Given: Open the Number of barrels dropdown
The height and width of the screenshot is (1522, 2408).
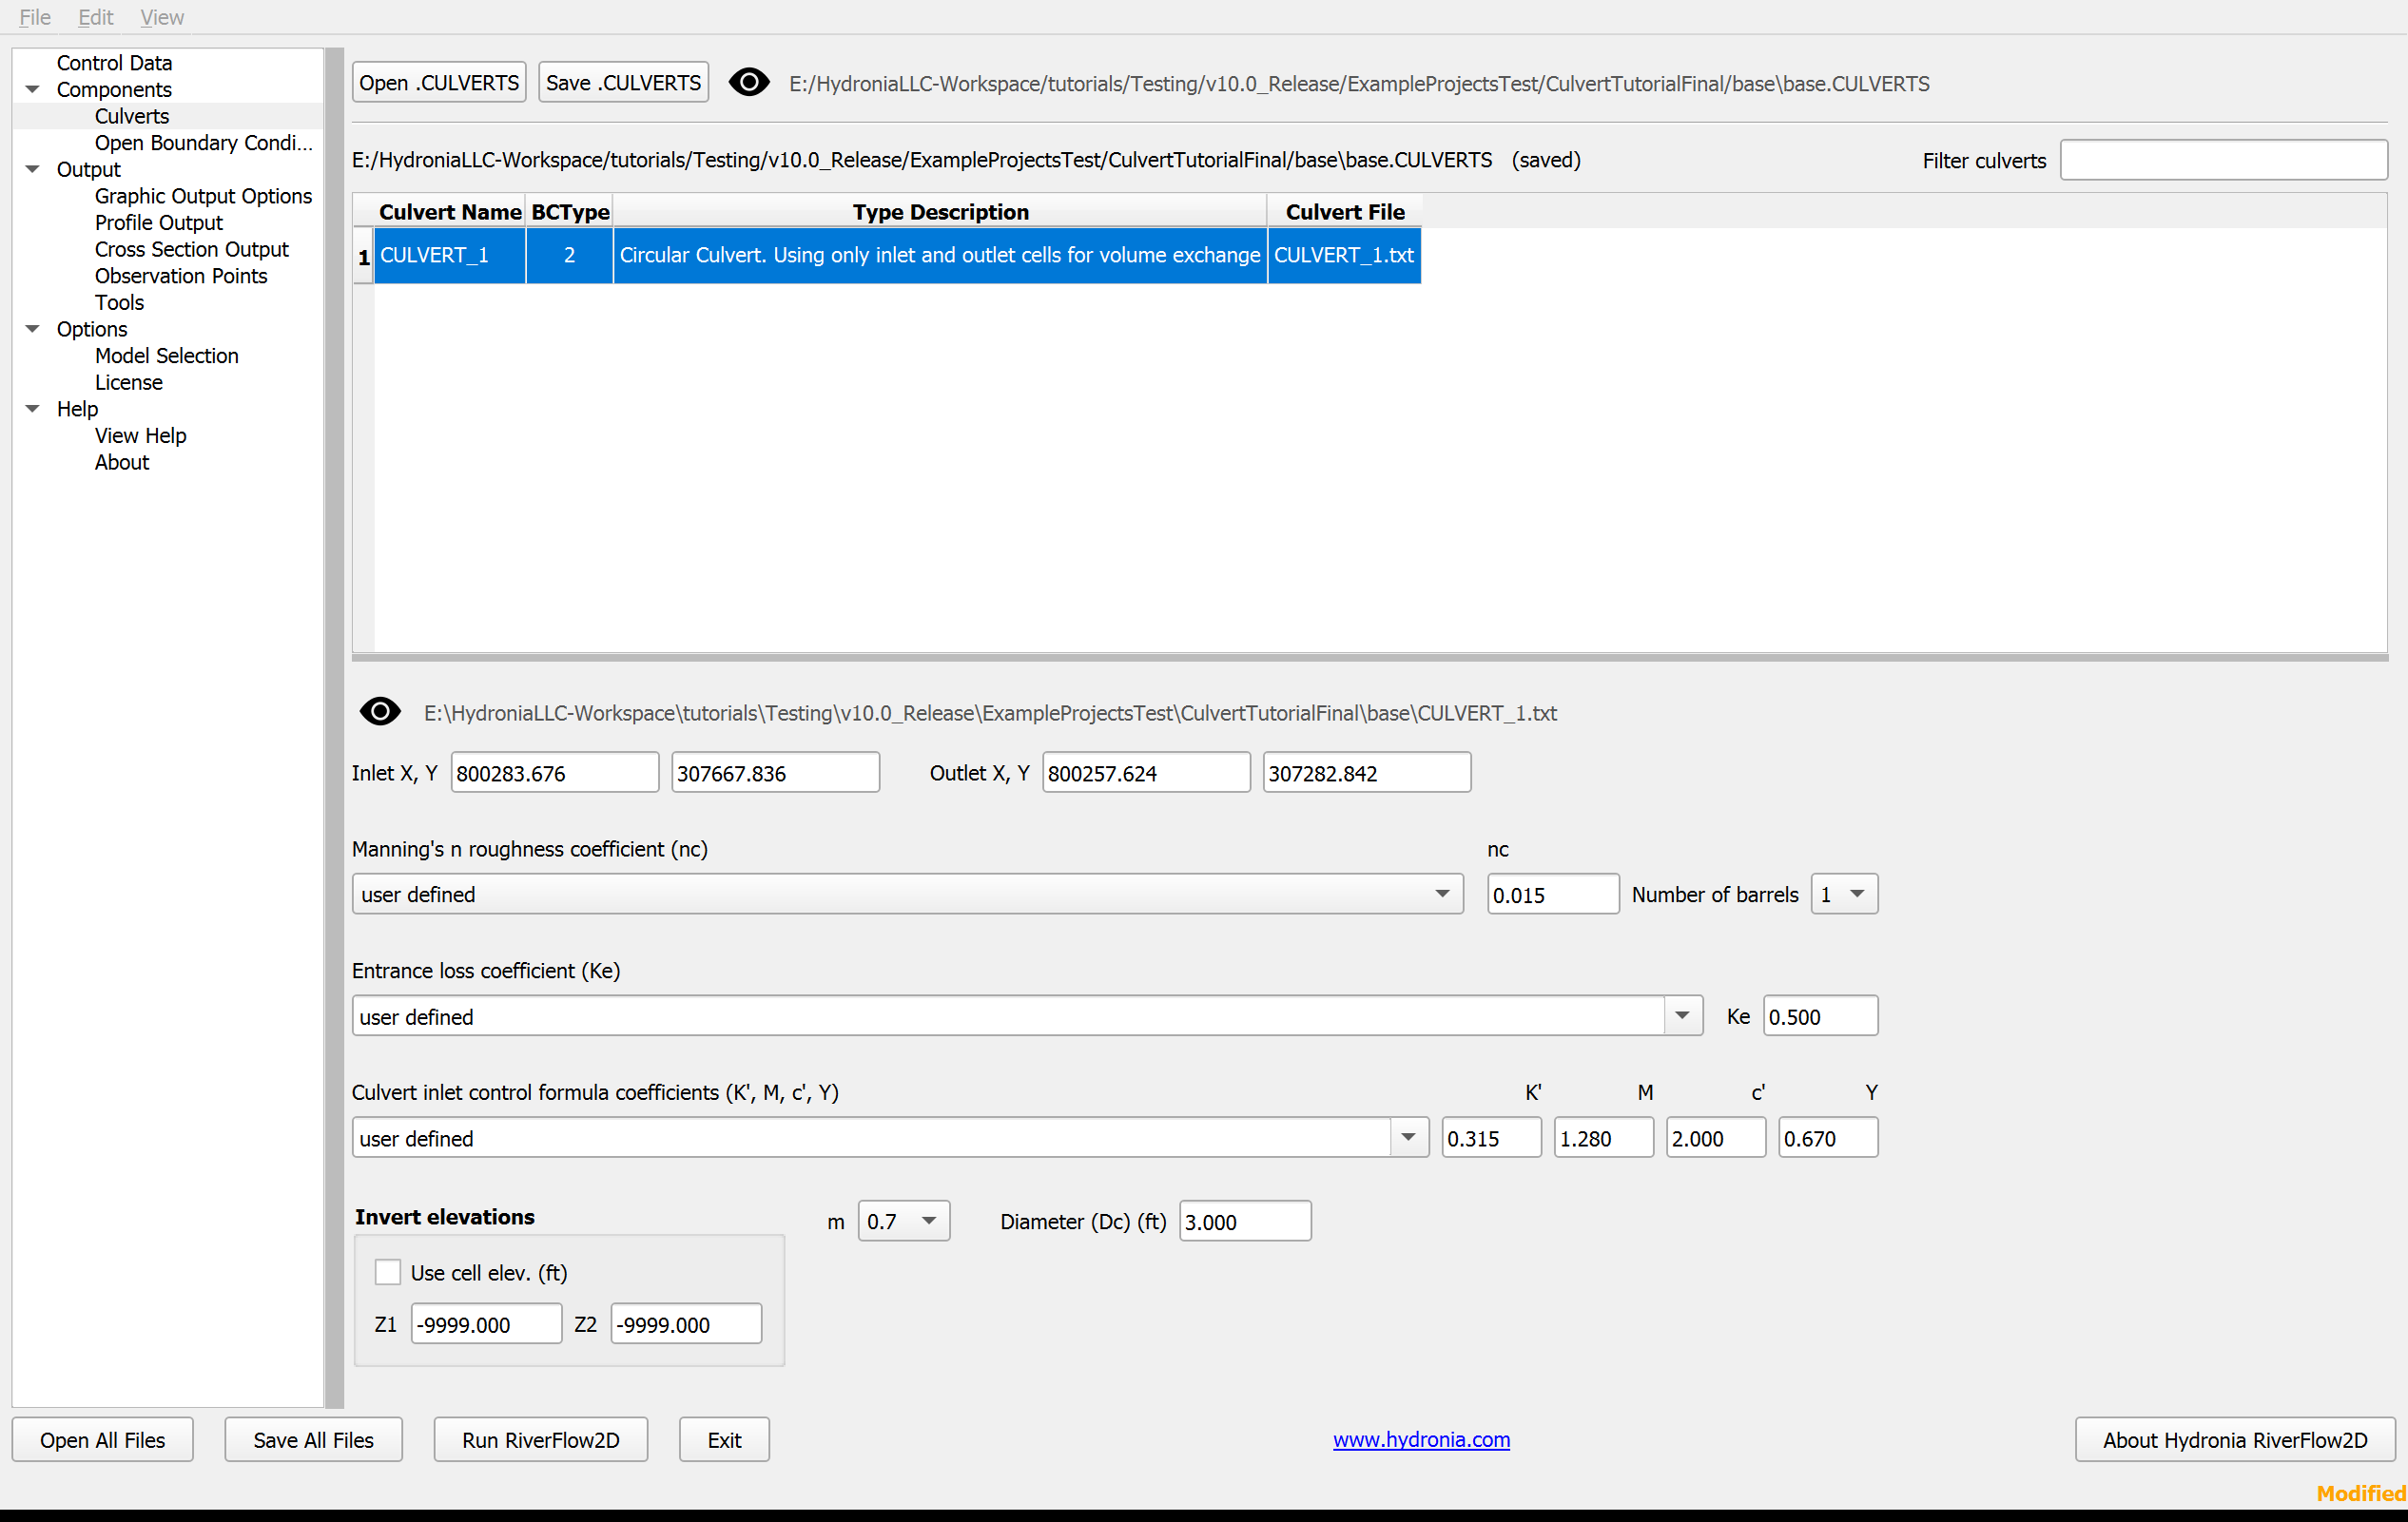Looking at the screenshot, I should [x=1844, y=895].
